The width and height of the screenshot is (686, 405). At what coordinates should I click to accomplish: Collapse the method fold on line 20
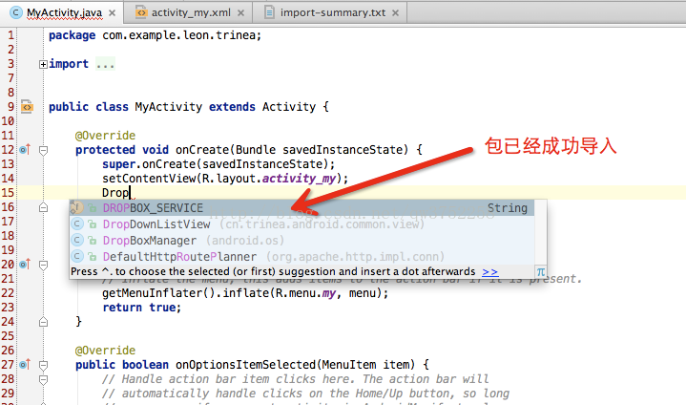(x=43, y=265)
